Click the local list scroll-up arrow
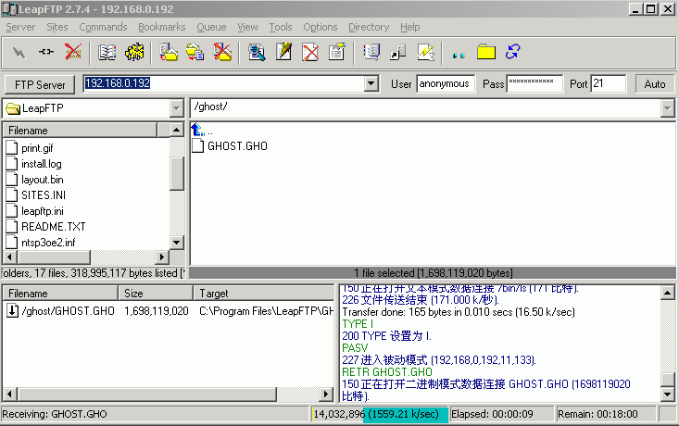The image size is (679, 426). pyautogui.click(x=177, y=130)
